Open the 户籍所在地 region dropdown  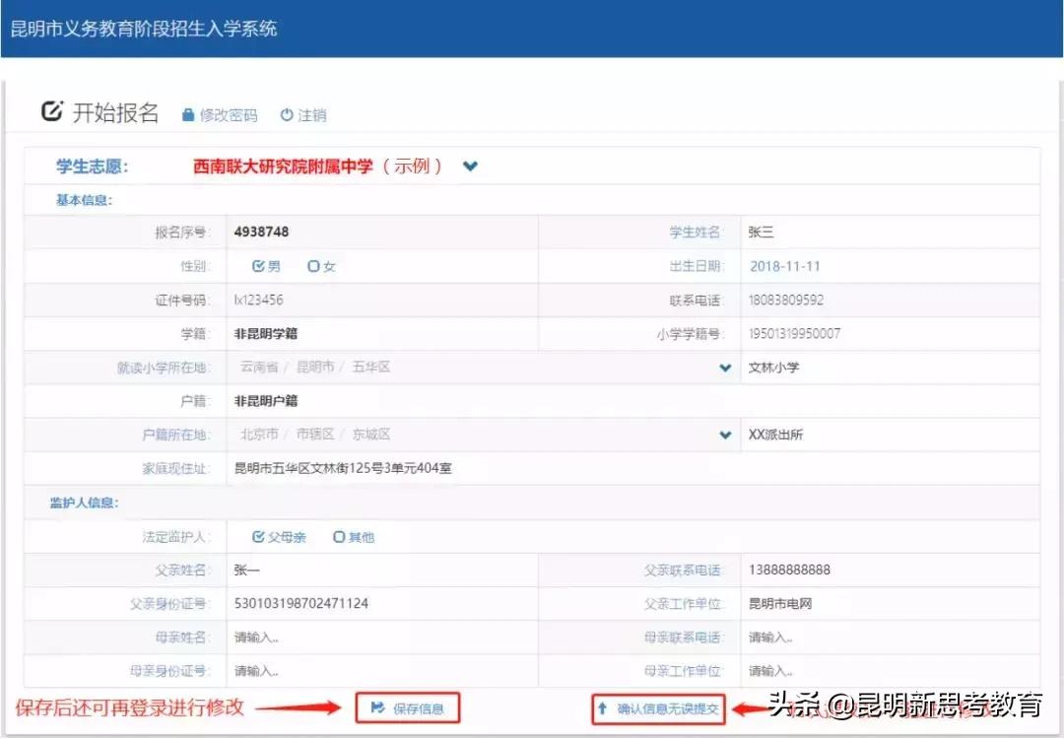tap(725, 435)
